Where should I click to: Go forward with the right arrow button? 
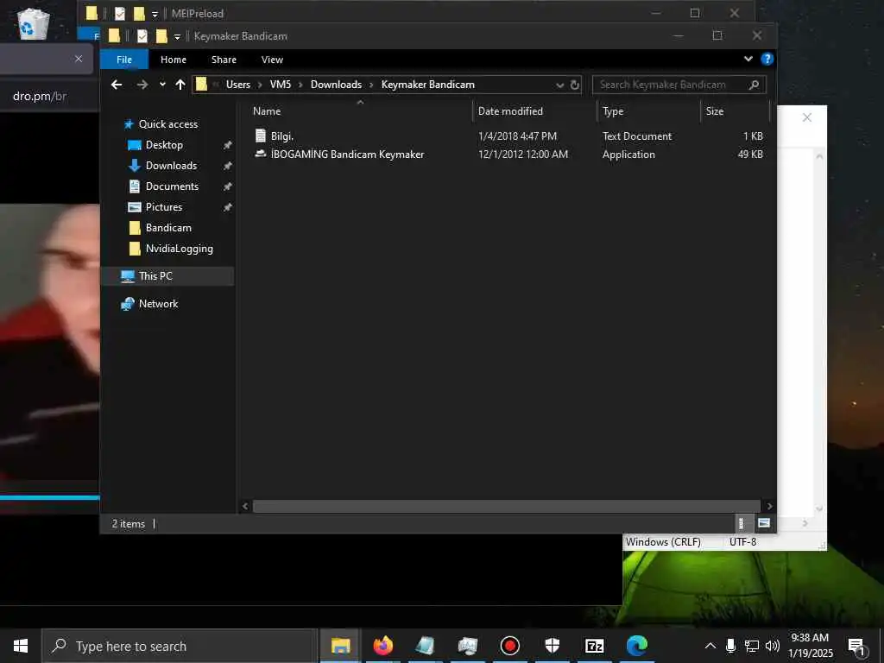(142, 85)
